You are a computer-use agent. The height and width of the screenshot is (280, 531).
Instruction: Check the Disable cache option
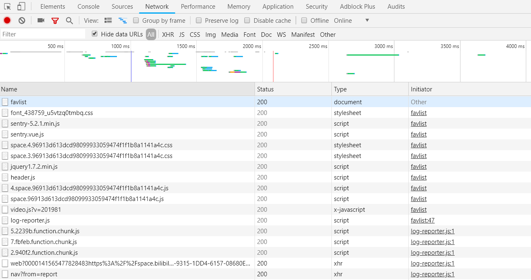pyautogui.click(x=247, y=20)
